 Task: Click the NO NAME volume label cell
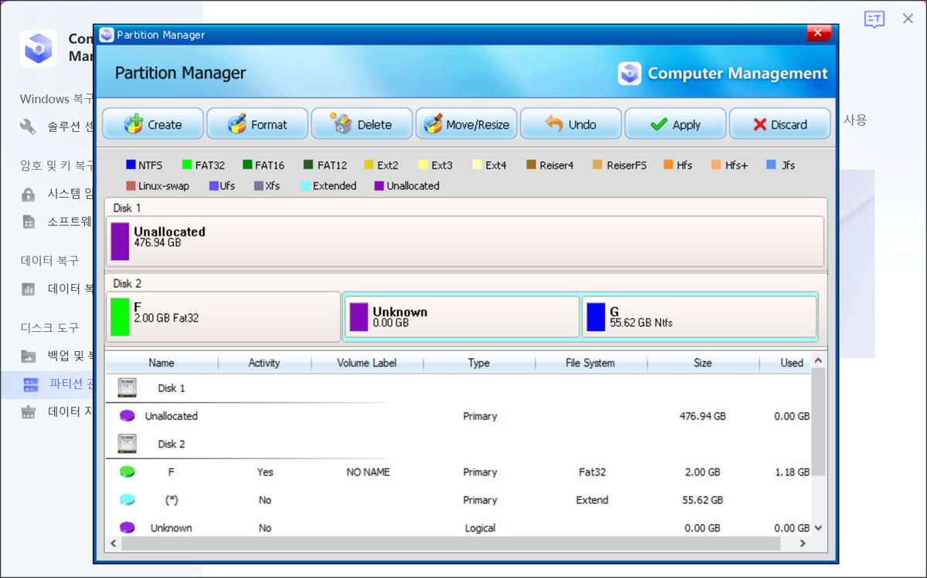[x=368, y=472]
